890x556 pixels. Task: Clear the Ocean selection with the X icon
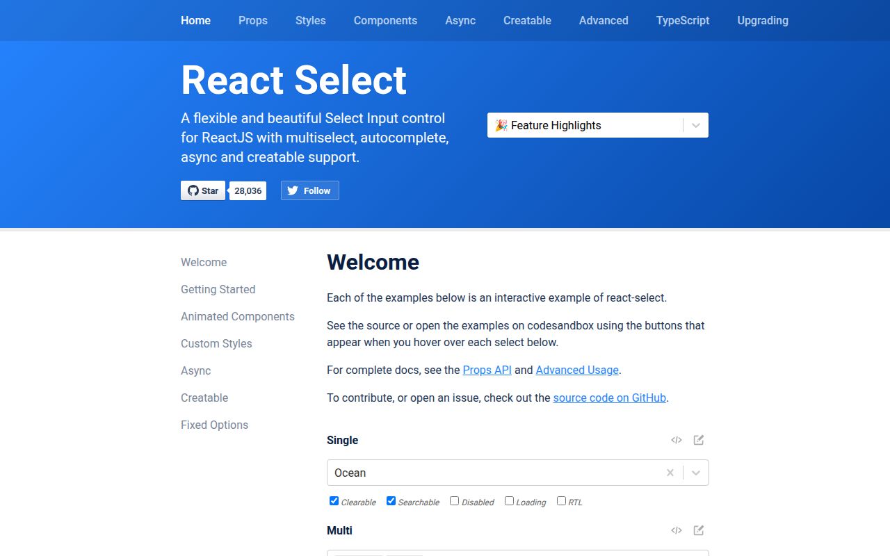pyautogui.click(x=670, y=473)
